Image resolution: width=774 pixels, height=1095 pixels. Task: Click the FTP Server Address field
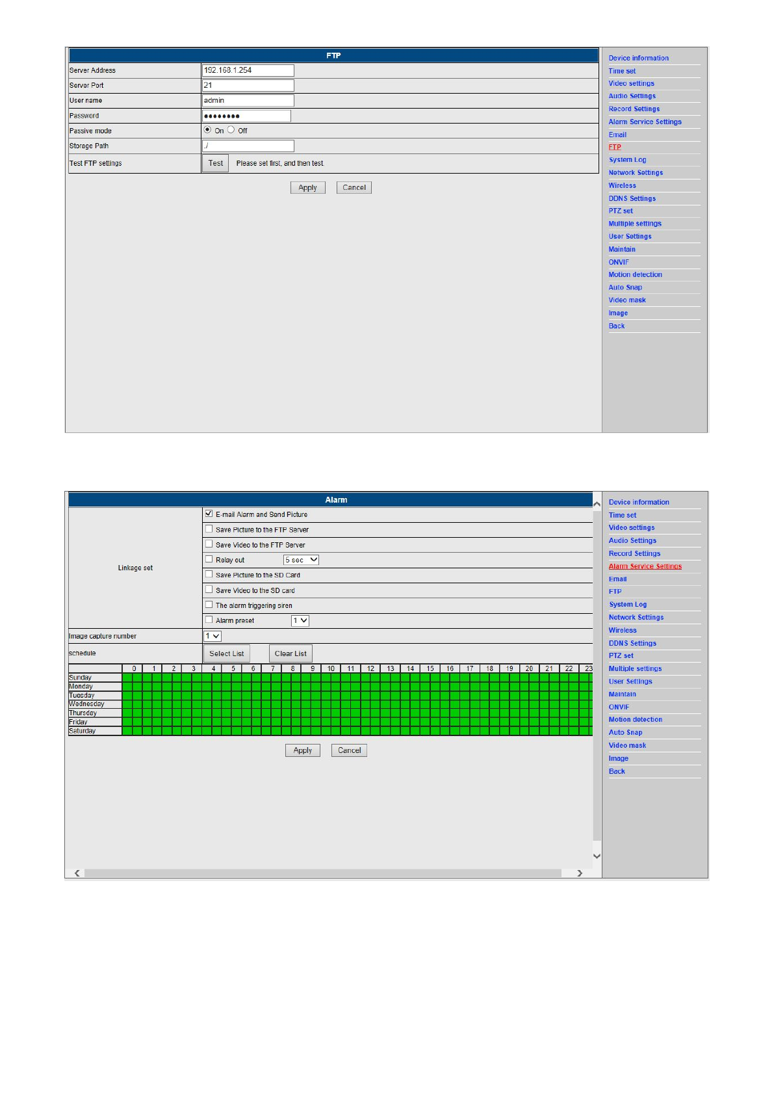point(248,70)
